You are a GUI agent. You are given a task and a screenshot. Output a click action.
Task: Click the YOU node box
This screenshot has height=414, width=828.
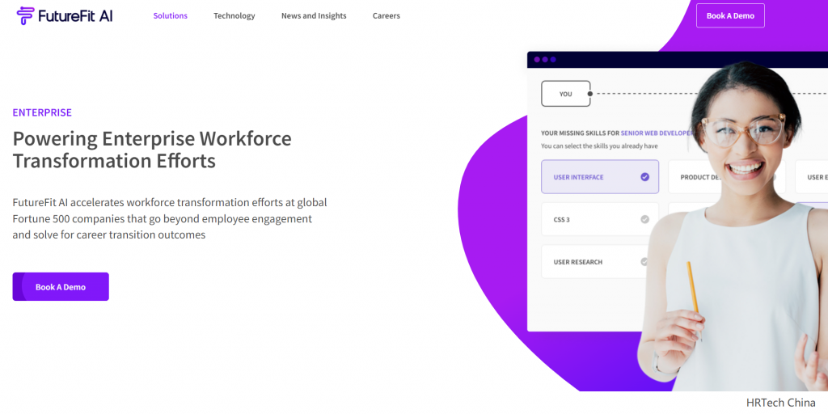565,94
